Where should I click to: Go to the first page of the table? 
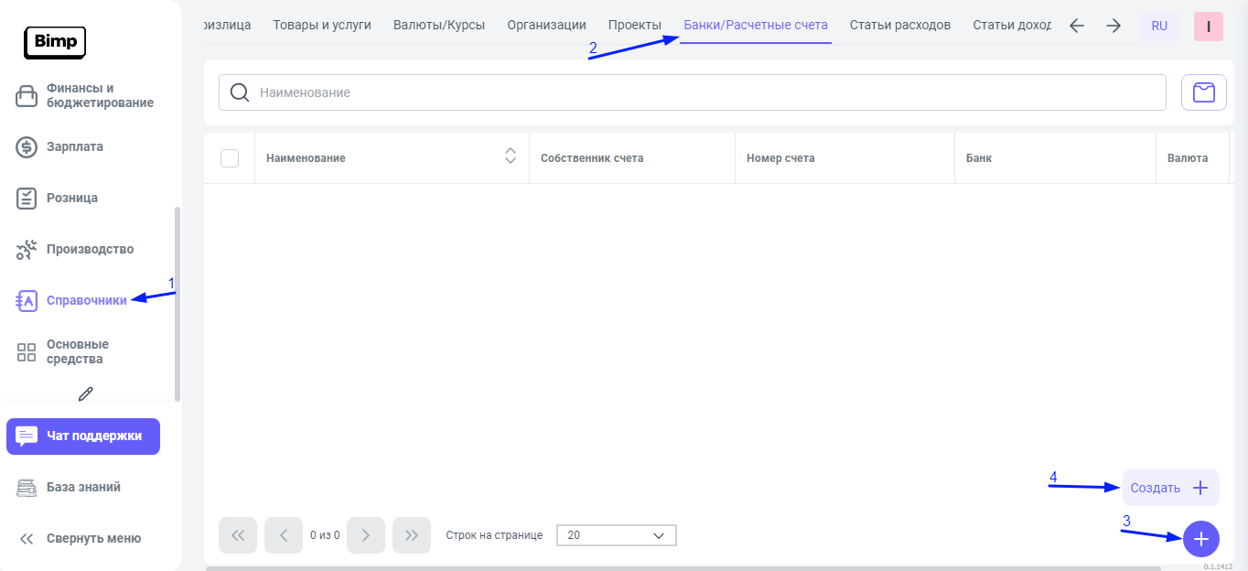(238, 535)
